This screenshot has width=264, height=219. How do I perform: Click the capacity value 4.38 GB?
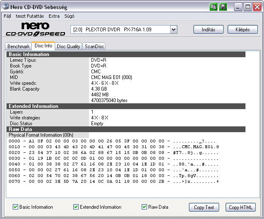99,89
